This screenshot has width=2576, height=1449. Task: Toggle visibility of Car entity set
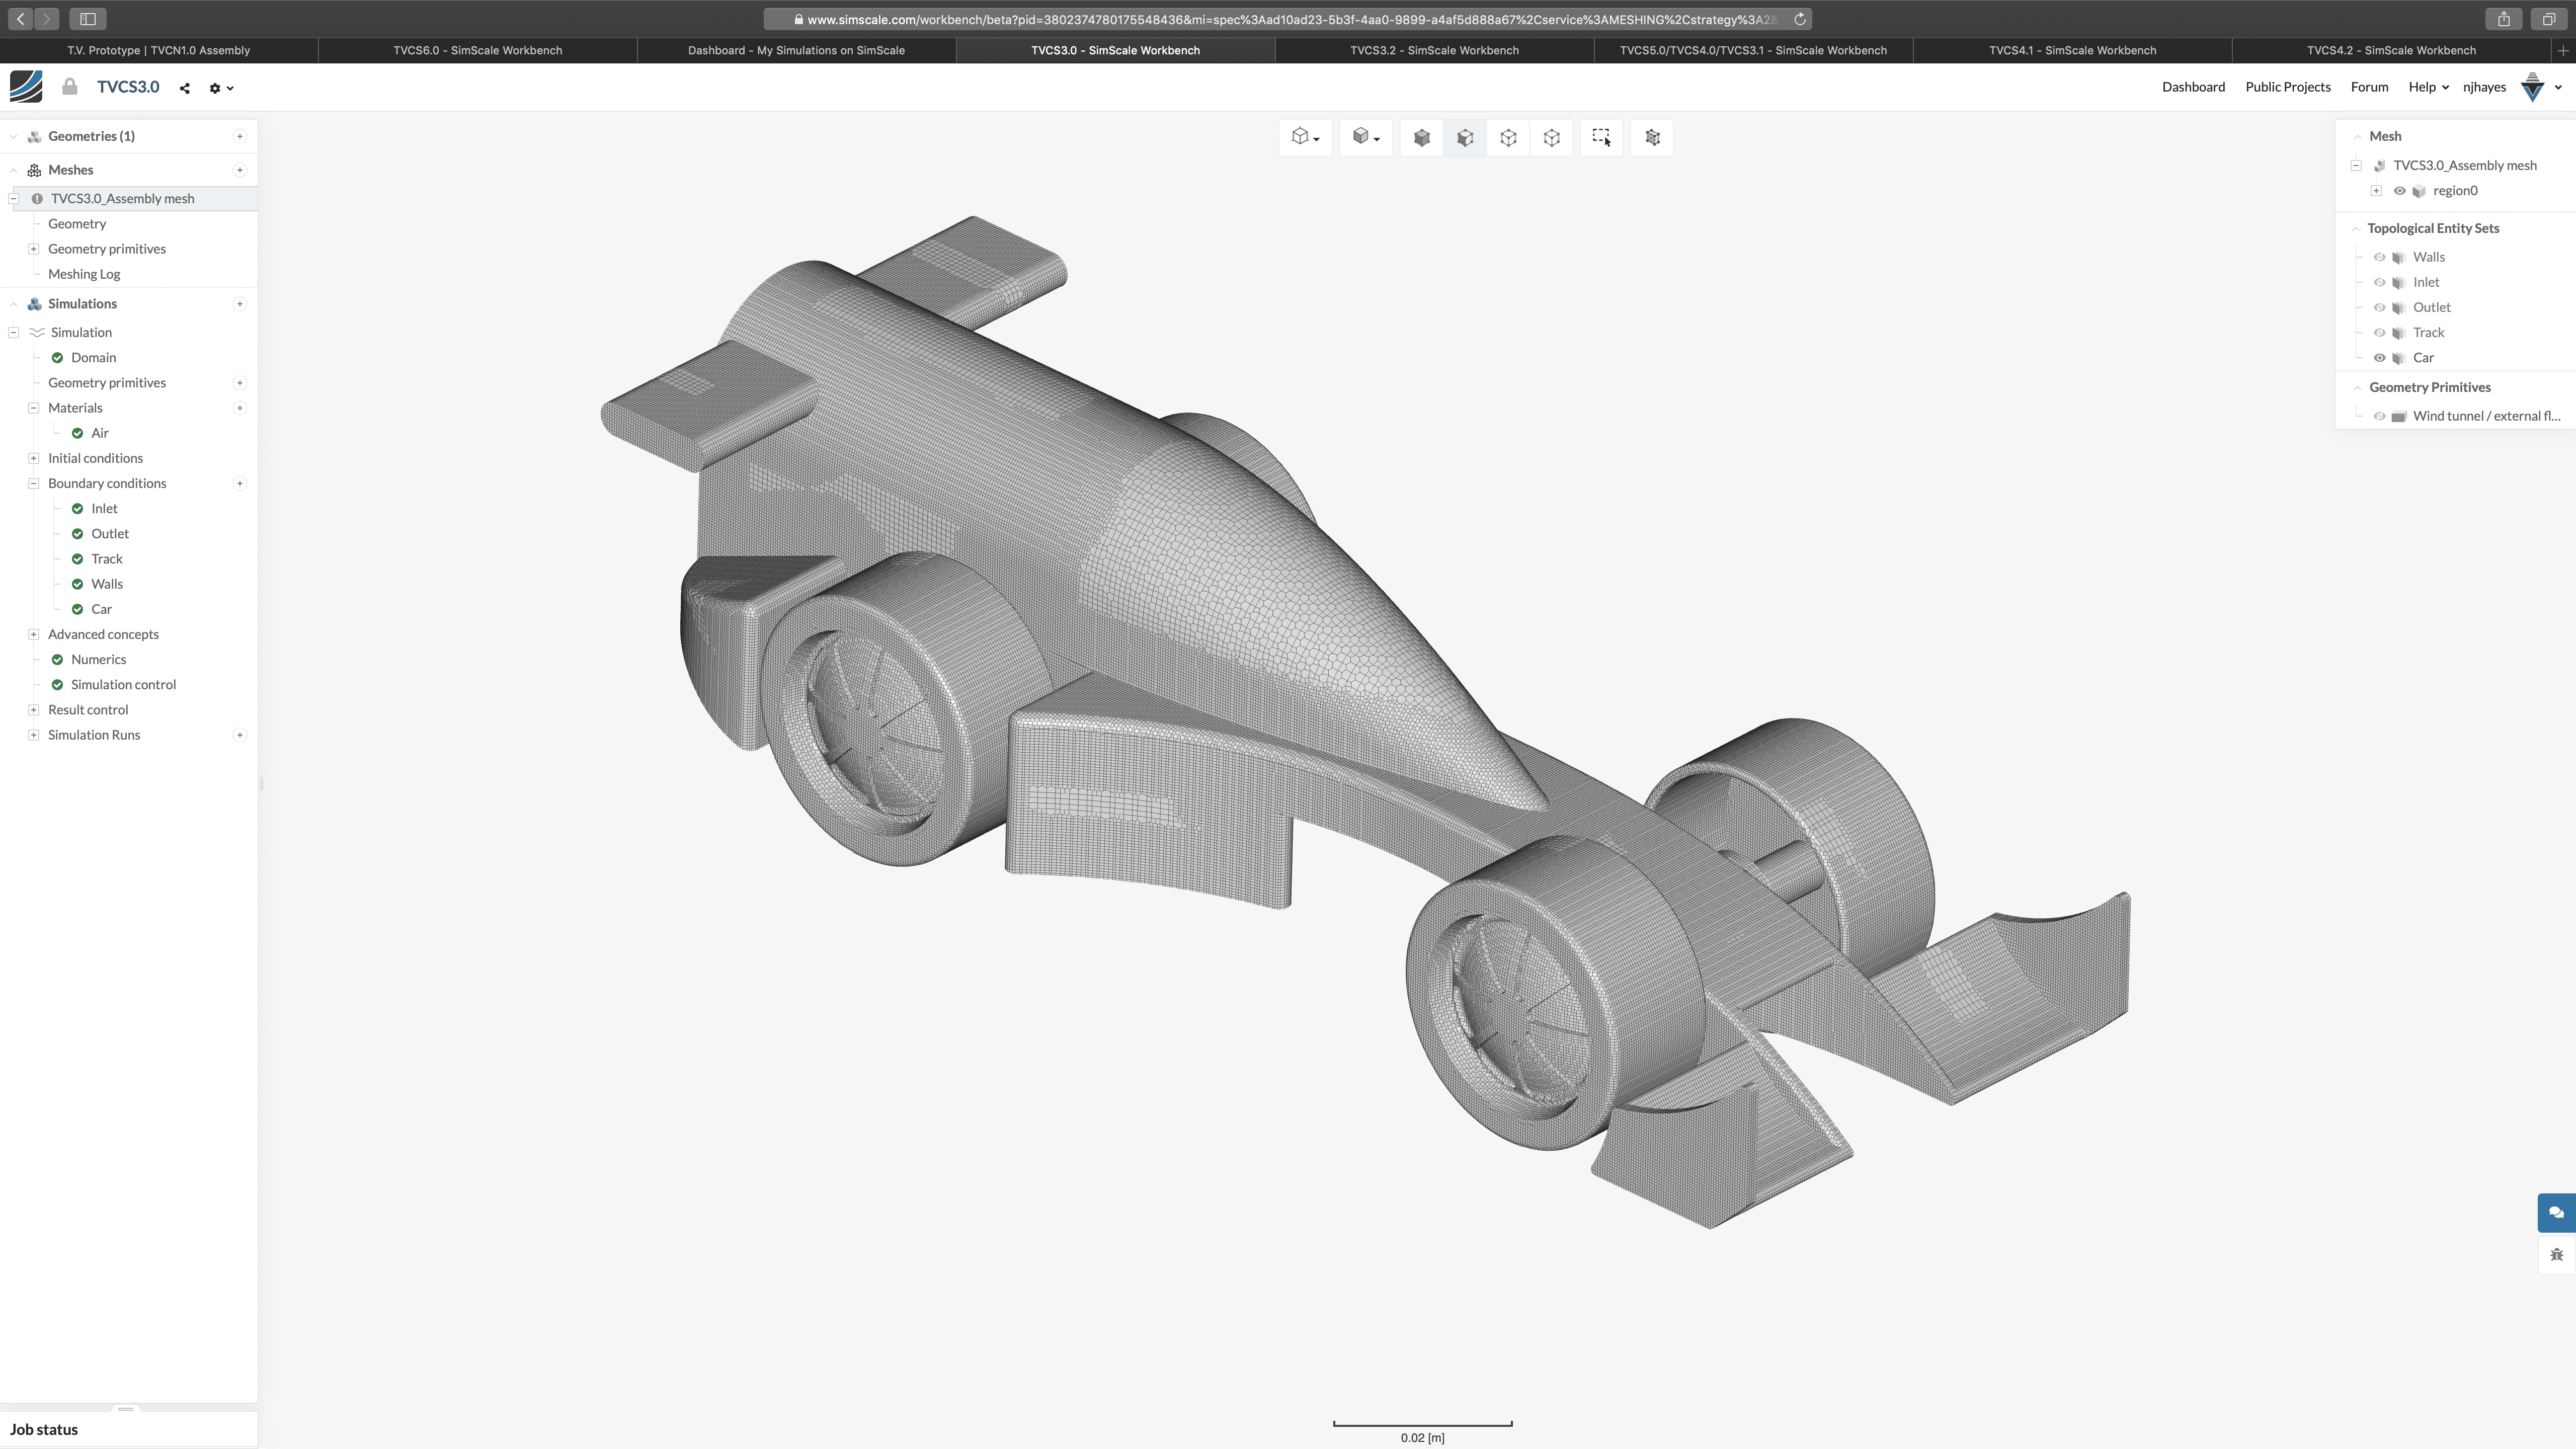(2380, 358)
